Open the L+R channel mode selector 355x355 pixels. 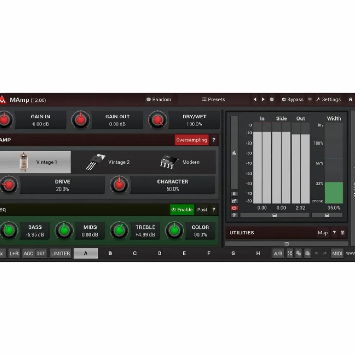(14, 253)
